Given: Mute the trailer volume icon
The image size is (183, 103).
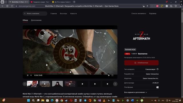Looking at the screenshot, I should pyautogui.click(x=31, y=75).
